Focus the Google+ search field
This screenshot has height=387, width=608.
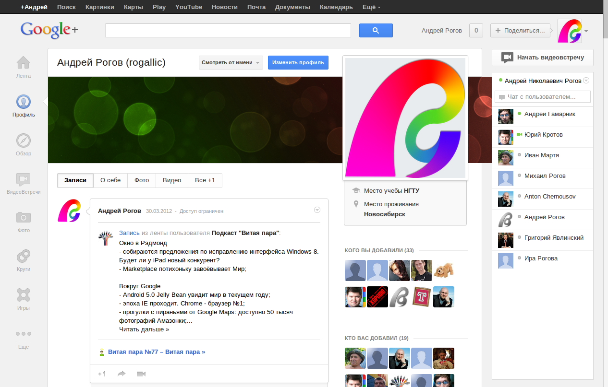tap(228, 30)
